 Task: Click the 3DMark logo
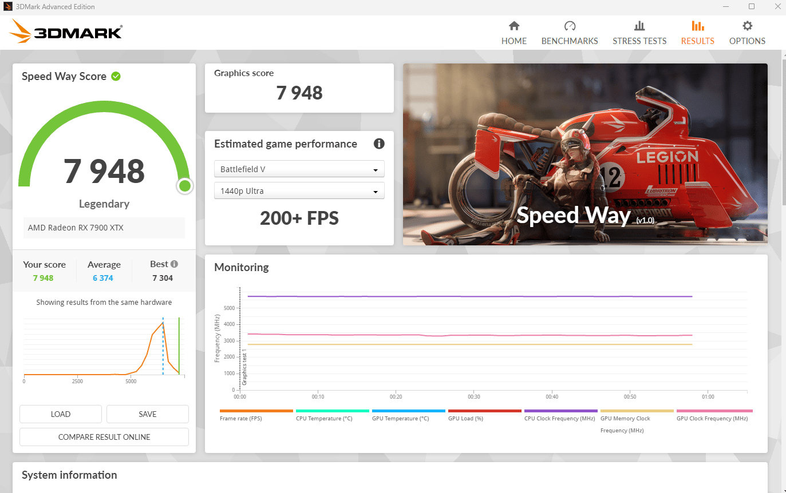tap(65, 32)
